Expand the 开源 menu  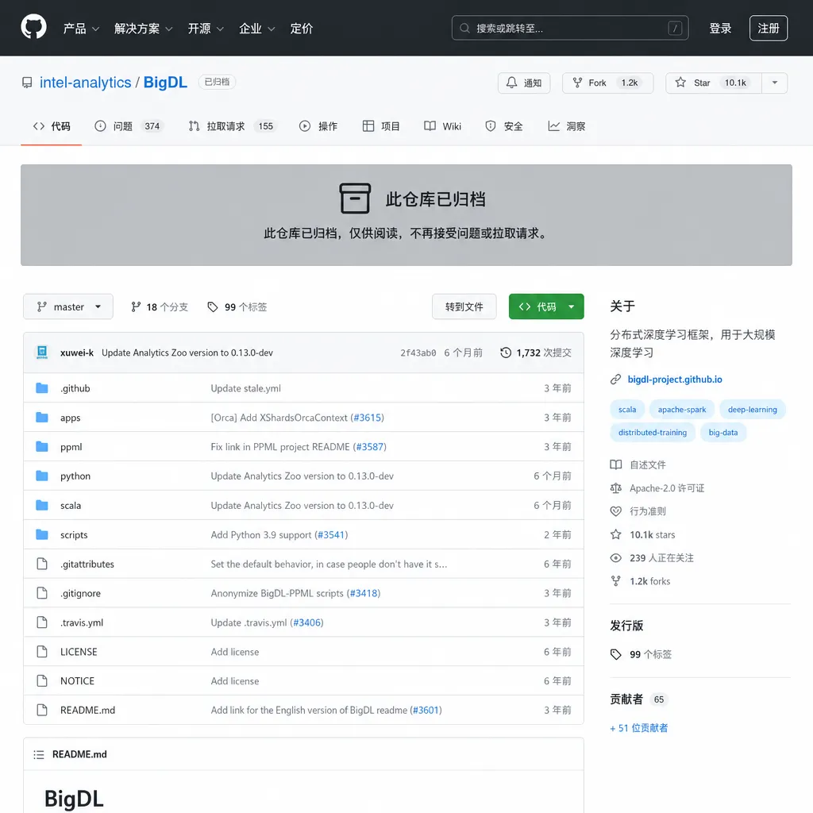tap(206, 29)
